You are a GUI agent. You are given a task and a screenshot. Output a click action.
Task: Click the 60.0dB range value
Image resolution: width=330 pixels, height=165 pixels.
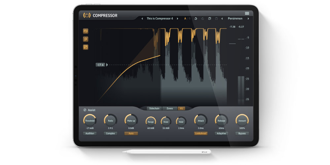click(151, 128)
